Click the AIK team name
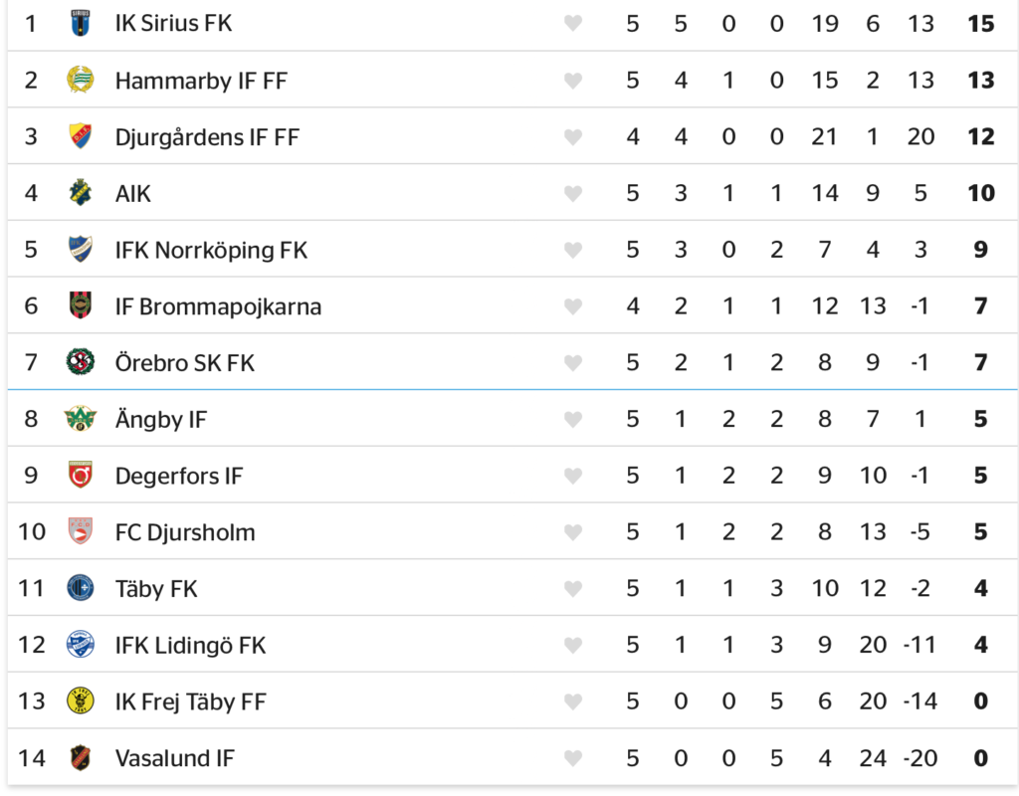Viewport: 1019px width, 796px height. [133, 193]
